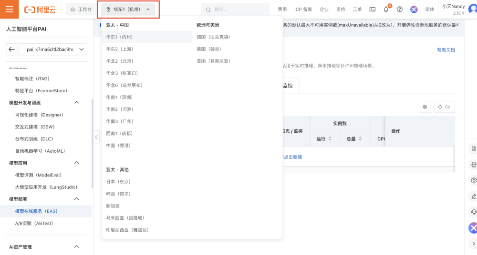
Task: Select region 德国（法兰克福）
Action: [x=213, y=37]
